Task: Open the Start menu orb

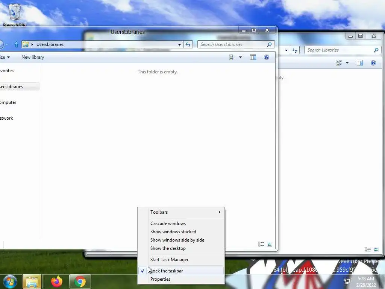Action: 10,281
